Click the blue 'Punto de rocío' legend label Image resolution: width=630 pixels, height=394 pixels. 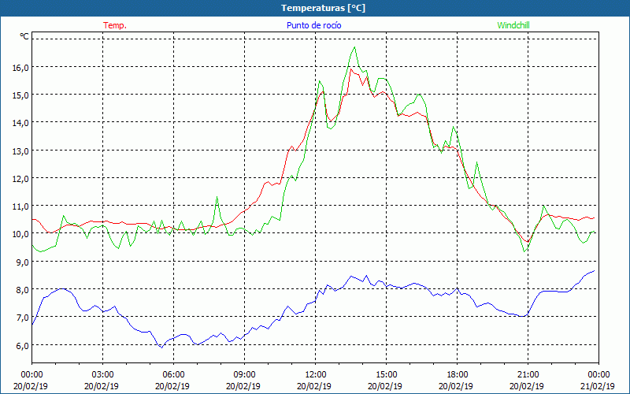tap(313, 25)
